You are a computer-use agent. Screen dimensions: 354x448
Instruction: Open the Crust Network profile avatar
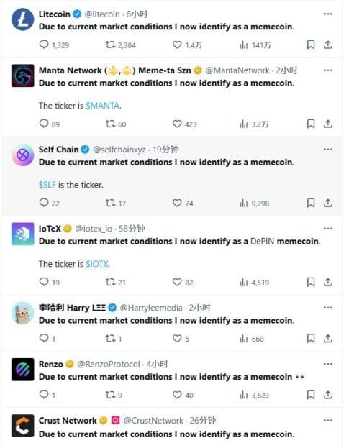(x=22, y=426)
